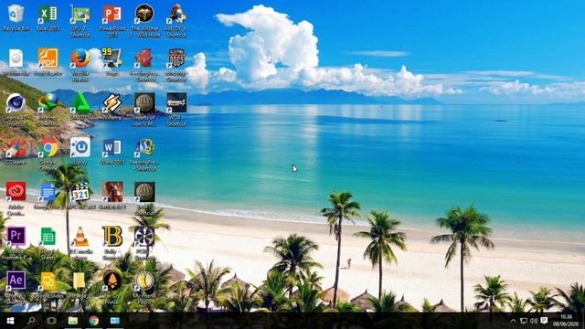Viewport: 585px width, 329px height.
Task: Open the Action Center notifications icon
Action: [x=545, y=321]
